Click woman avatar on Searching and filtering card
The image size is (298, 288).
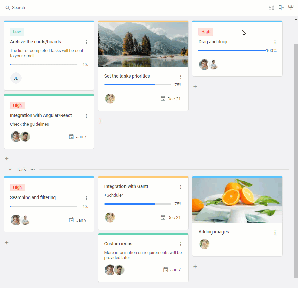click(x=15, y=220)
